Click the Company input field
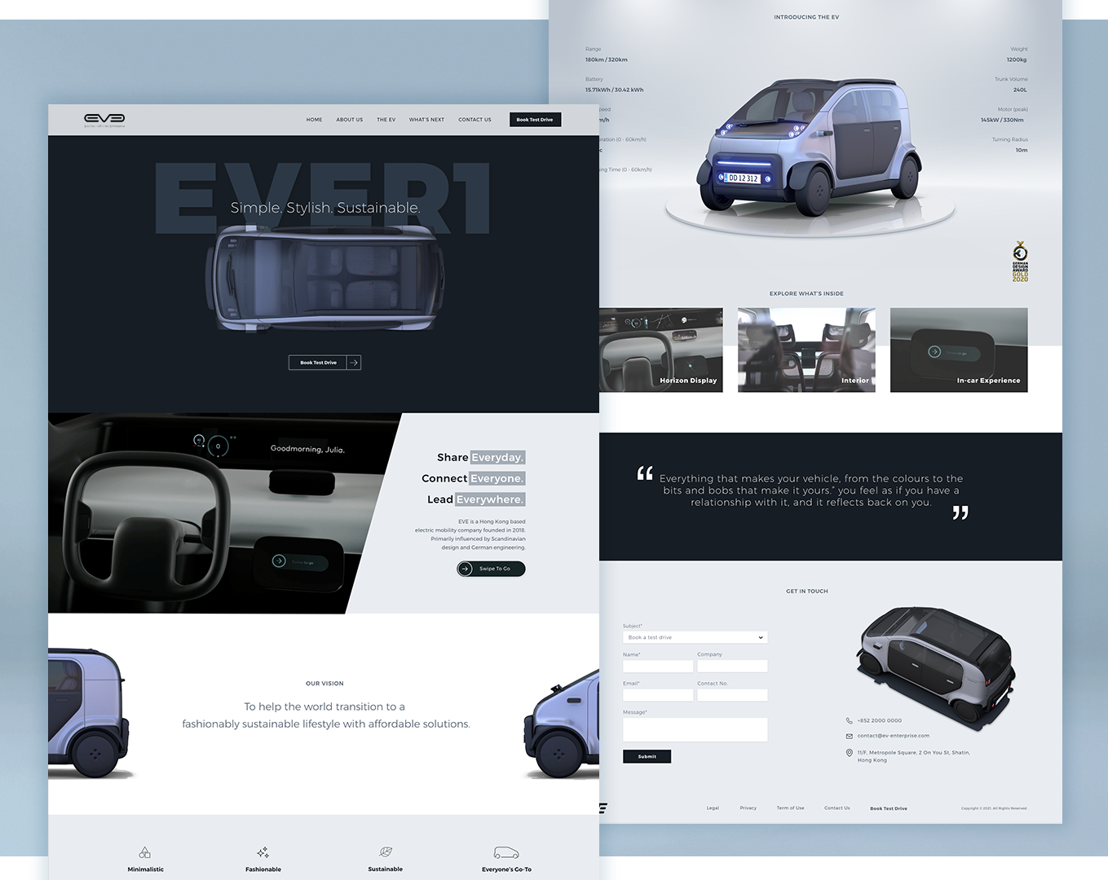1108x880 pixels. pyautogui.click(x=732, y=666)
